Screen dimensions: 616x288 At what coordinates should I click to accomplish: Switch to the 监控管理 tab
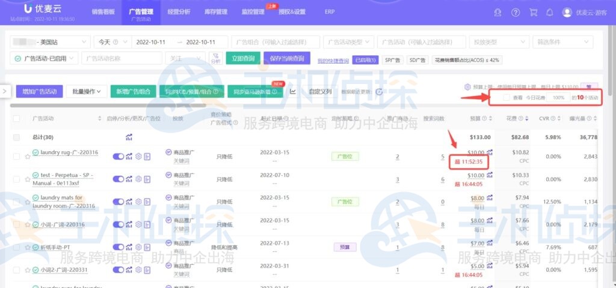[253, 12]
